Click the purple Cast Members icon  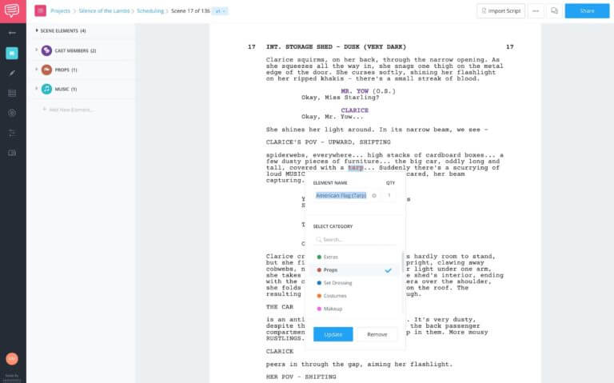pos(47,50)
